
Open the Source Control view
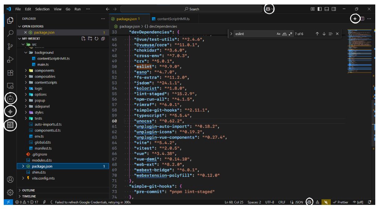10,46
